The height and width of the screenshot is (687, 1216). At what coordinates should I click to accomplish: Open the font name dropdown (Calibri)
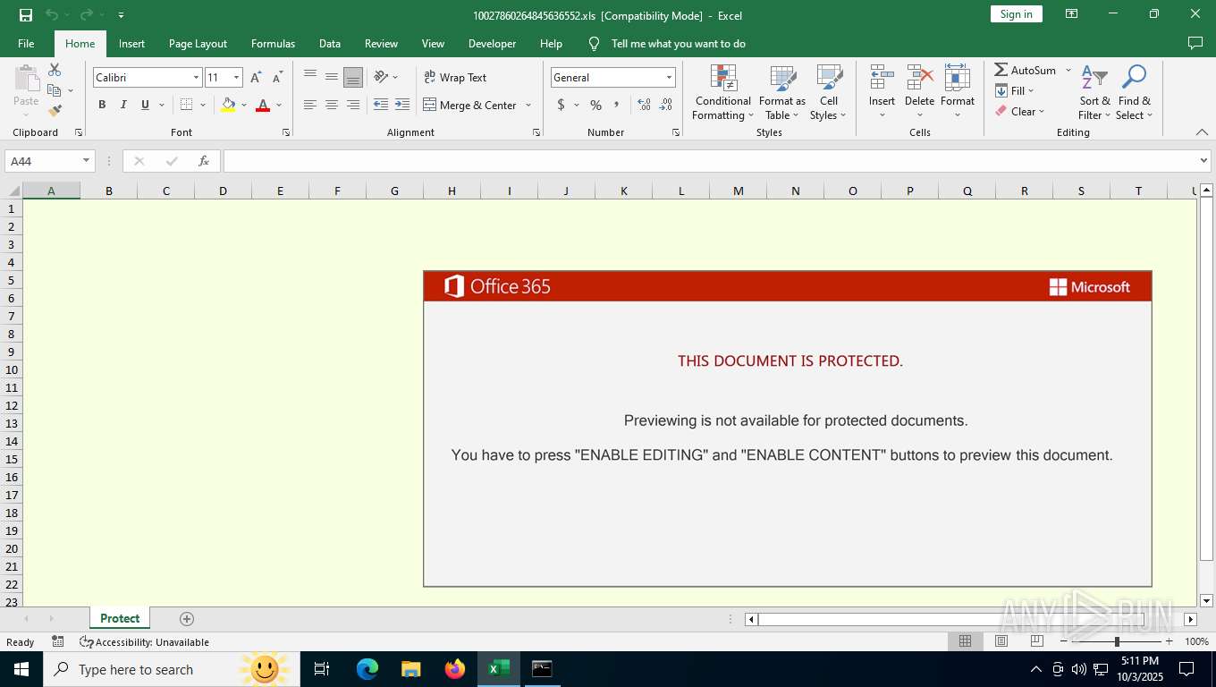tap(196, 78)
